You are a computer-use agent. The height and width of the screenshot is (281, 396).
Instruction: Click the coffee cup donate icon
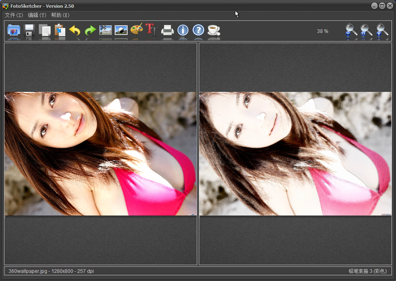coord(213,30)
